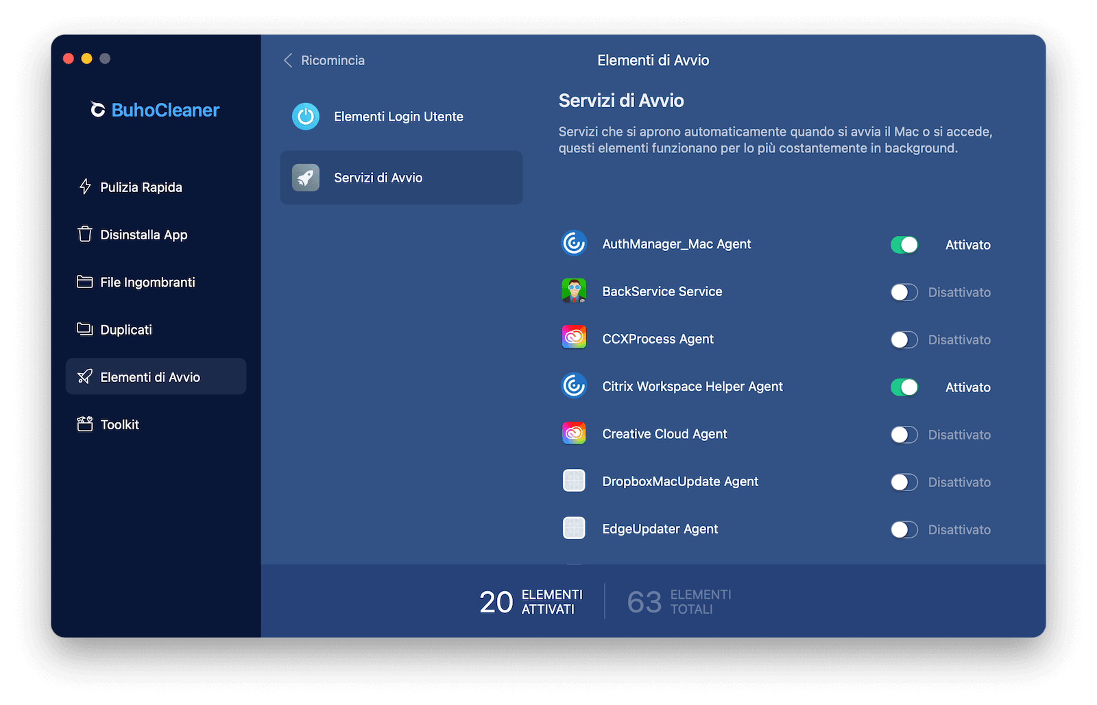Disable the Citrix Workspace Helper Agent toggle

pyautogui.click(x=904, y=387)
